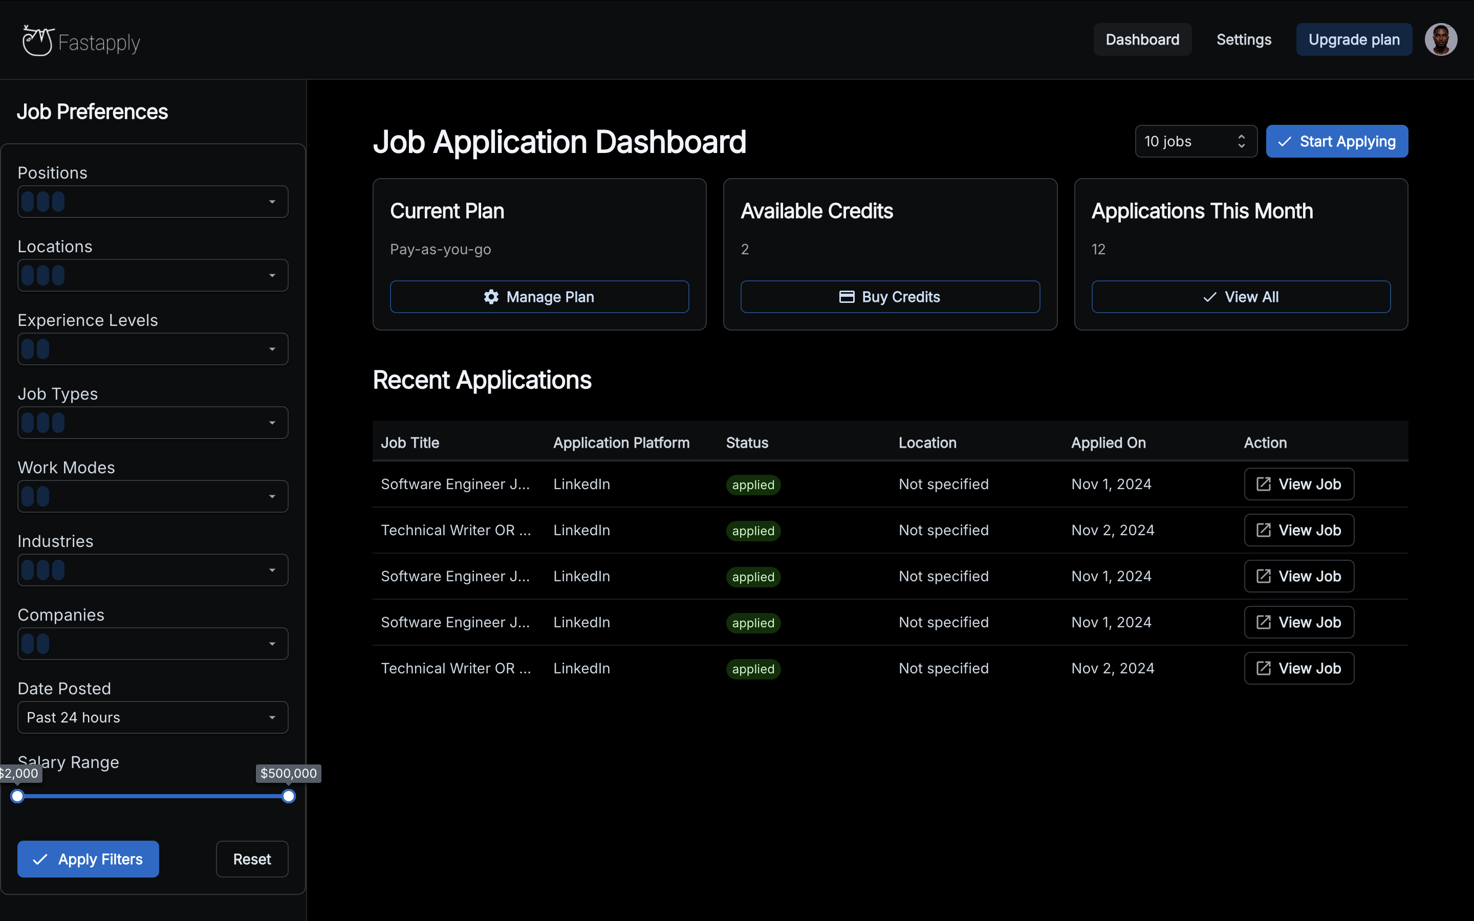Image resolution: width=1474 pixels, height=921 pixels.
Task: View the Technical Writer job from Nov 2
Action: (x=1298, y=530)
